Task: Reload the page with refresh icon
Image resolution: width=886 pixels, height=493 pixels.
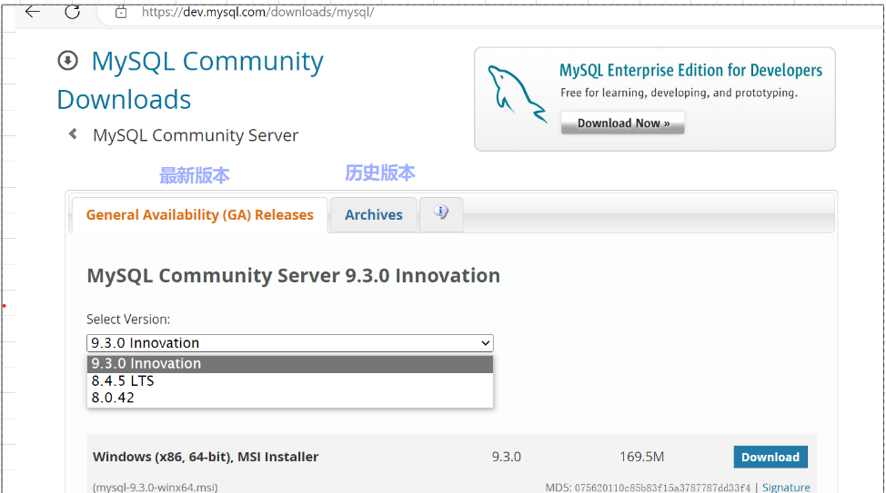Action: click(73, 11)
